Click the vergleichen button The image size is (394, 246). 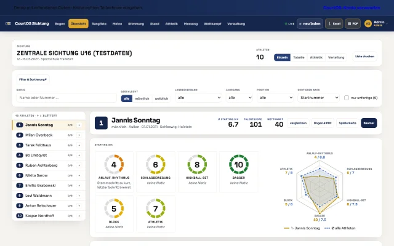298,123
